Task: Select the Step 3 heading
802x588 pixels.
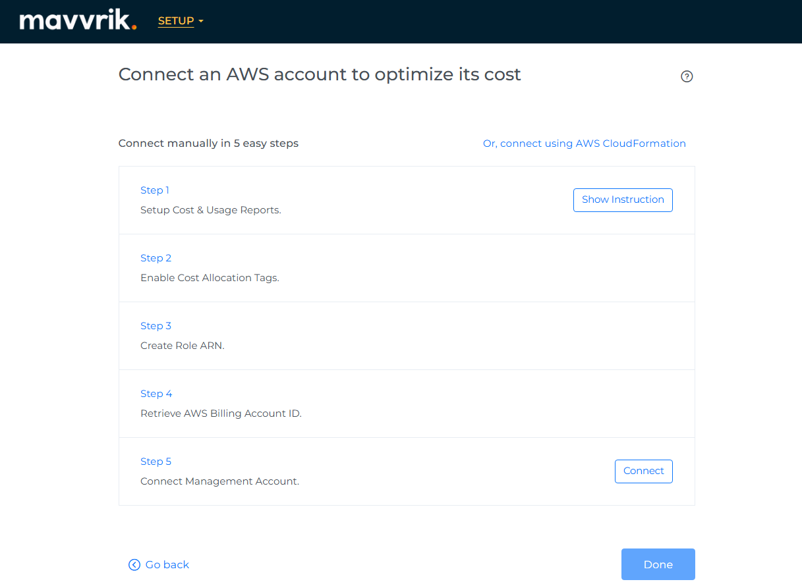Action: tap(156, 326)
